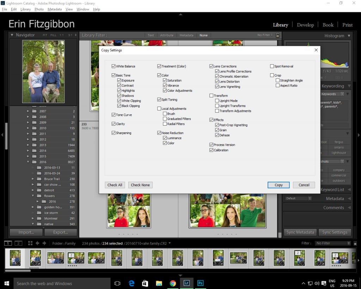Hide the filmstrip with bottom arrow
361x289 pixels.
(181, 275)
